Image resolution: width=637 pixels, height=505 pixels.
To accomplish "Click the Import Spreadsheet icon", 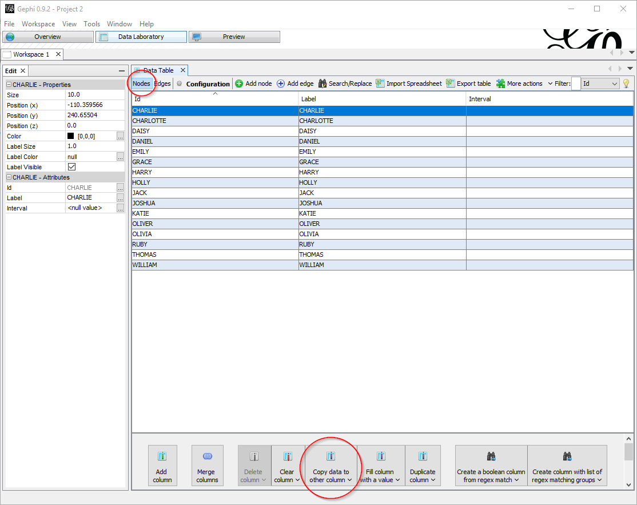I will tap(380, 83).
